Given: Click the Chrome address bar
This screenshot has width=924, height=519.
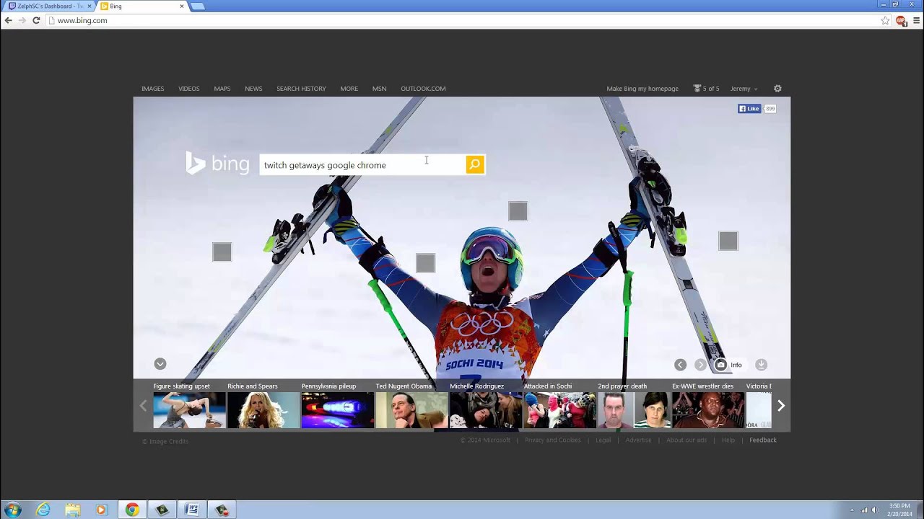Looking at the screenshot, I should point(462,20).
